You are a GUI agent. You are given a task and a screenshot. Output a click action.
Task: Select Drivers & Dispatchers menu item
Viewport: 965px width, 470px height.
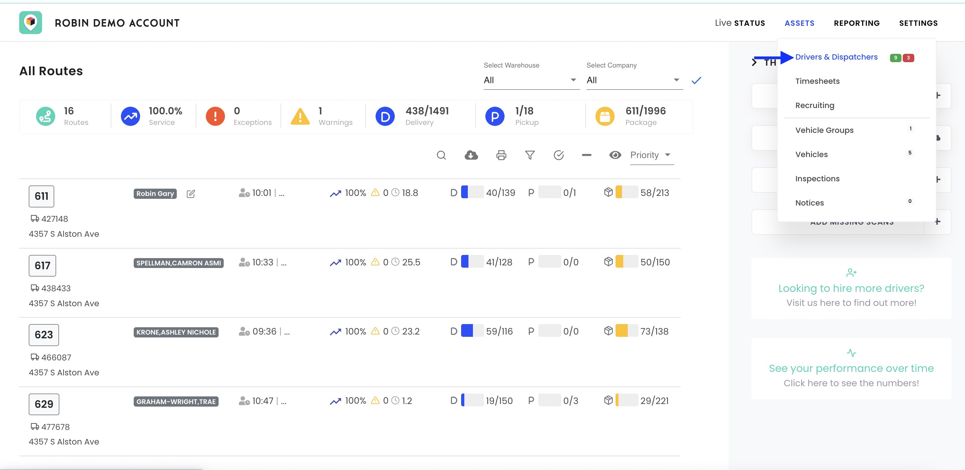pyautogui.click(x=836, y=57)
